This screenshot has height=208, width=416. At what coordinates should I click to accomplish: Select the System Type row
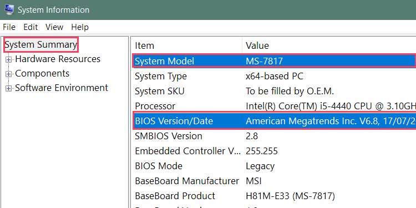(x=274, y=77)
